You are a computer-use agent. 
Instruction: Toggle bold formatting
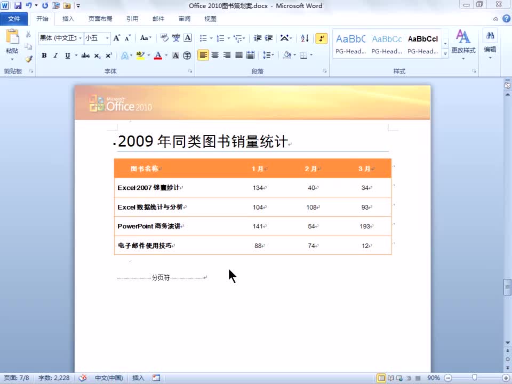point(44,55)
